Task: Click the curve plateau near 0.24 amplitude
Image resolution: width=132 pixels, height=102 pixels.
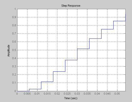Action: point(59,71)
